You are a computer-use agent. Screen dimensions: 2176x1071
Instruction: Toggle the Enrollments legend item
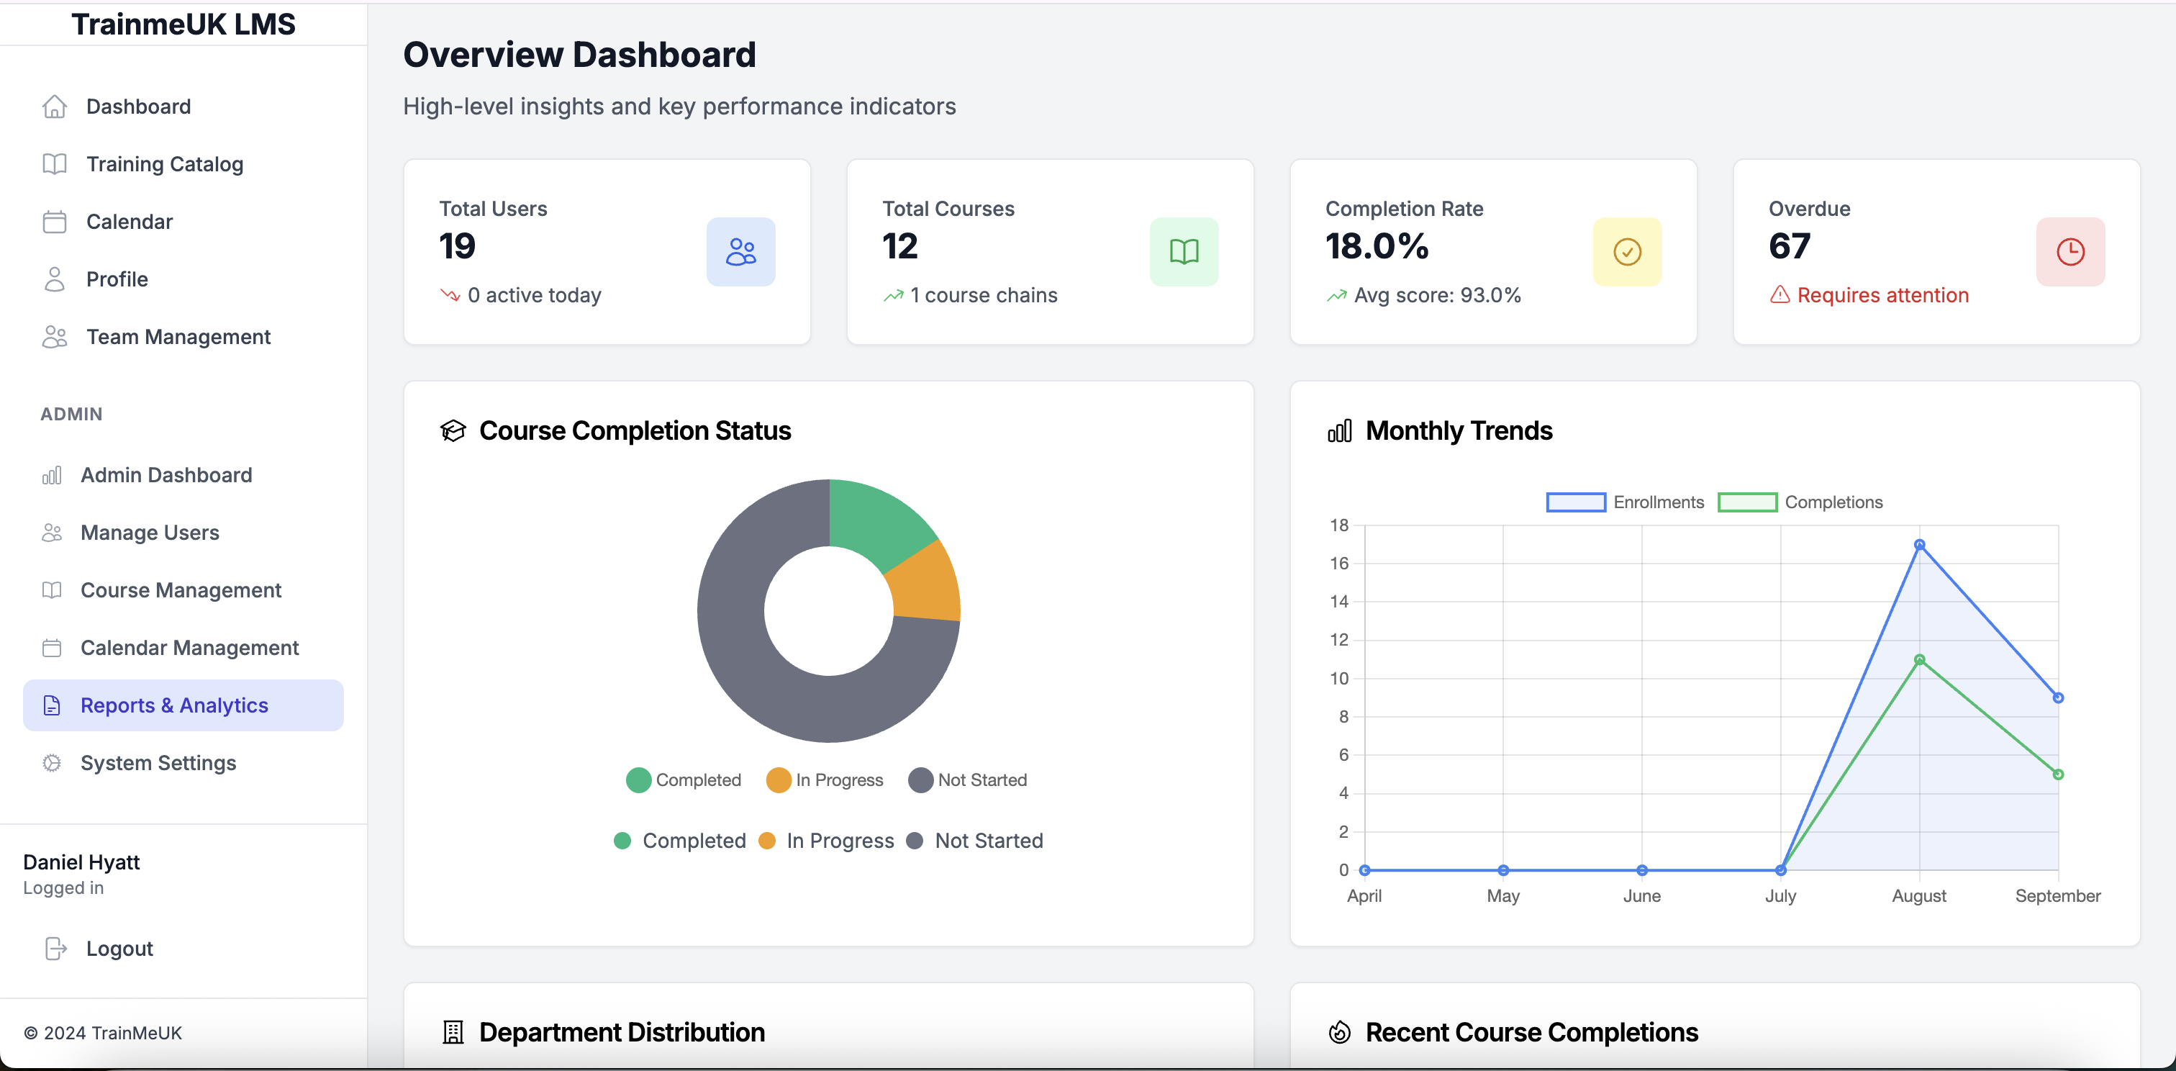[1624, 502]
